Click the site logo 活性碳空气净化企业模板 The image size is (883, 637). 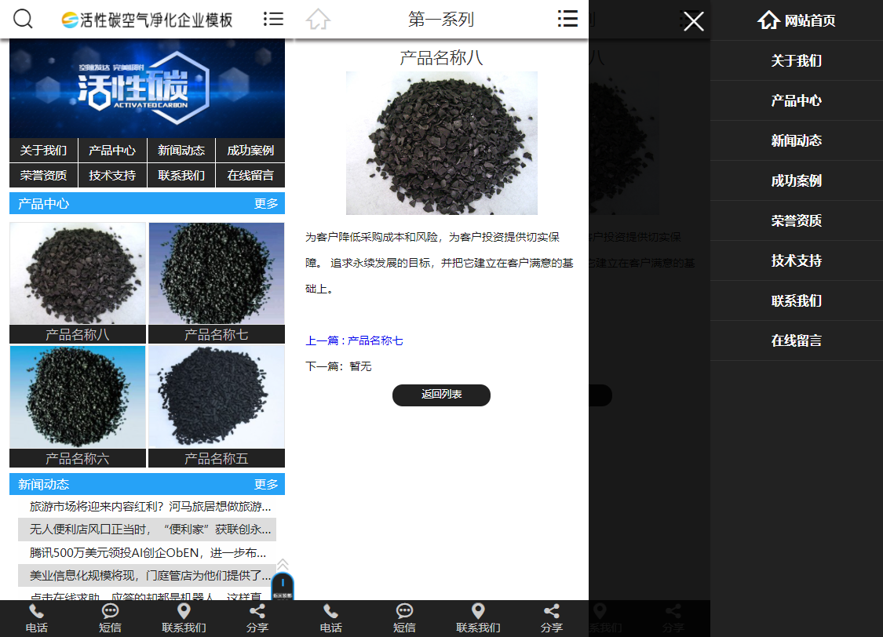(x=147, y=20)
